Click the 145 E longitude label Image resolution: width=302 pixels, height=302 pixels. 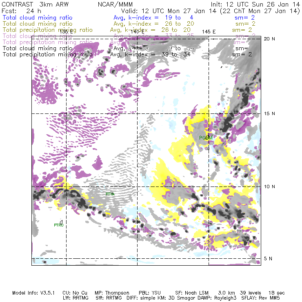[x=209, y=31]
